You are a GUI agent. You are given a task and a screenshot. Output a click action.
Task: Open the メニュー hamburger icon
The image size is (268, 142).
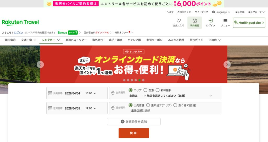[x=225, y=21]
